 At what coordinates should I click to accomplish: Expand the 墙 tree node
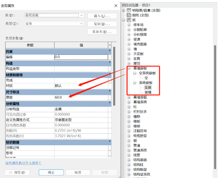coord(129,49)
